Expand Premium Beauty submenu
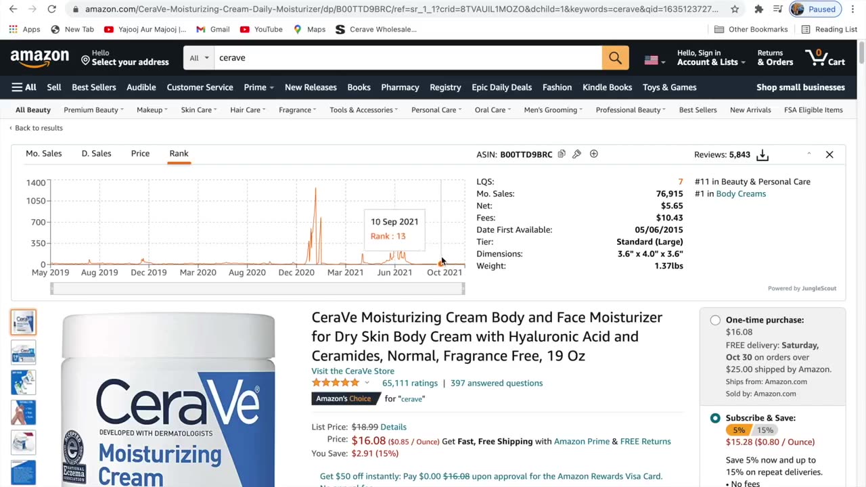 pos(93,110)
